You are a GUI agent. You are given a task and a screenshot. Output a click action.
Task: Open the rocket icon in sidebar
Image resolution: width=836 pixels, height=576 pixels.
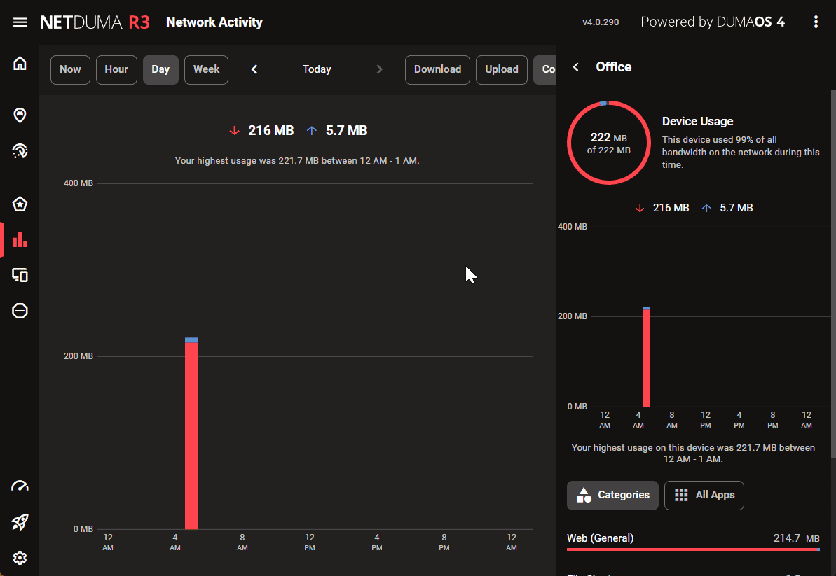coord(20,522)
